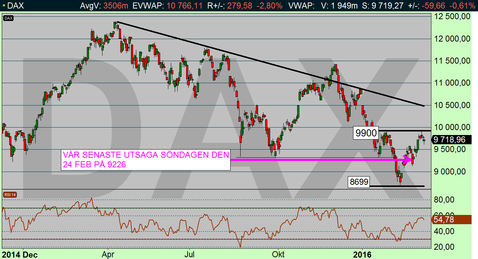478x259 pixels.
Task: Click the VWAP label in header
Action: tap(301, 6)
